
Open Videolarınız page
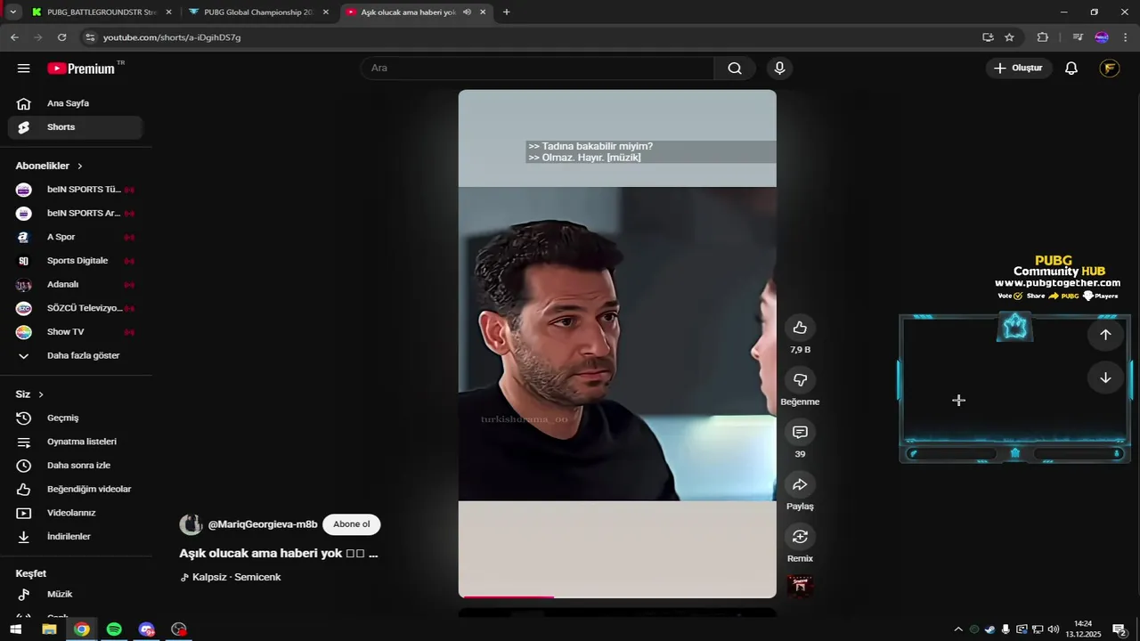pyautogui.click(x=75, y=513)
